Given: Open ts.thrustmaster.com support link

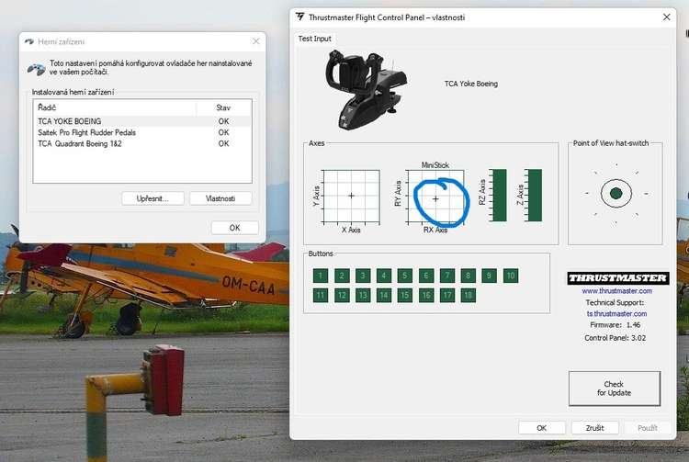Looking at the screenshot, I should click(616, 313).
